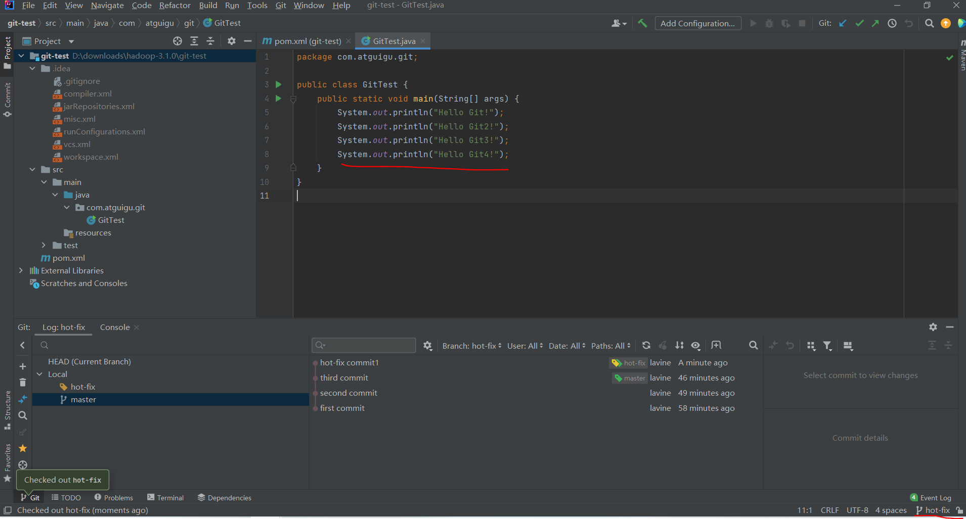The height and width of the screenshot is (519, 966).
Task: Click the Git Commit checkmark icon
Action: point(859,23)
